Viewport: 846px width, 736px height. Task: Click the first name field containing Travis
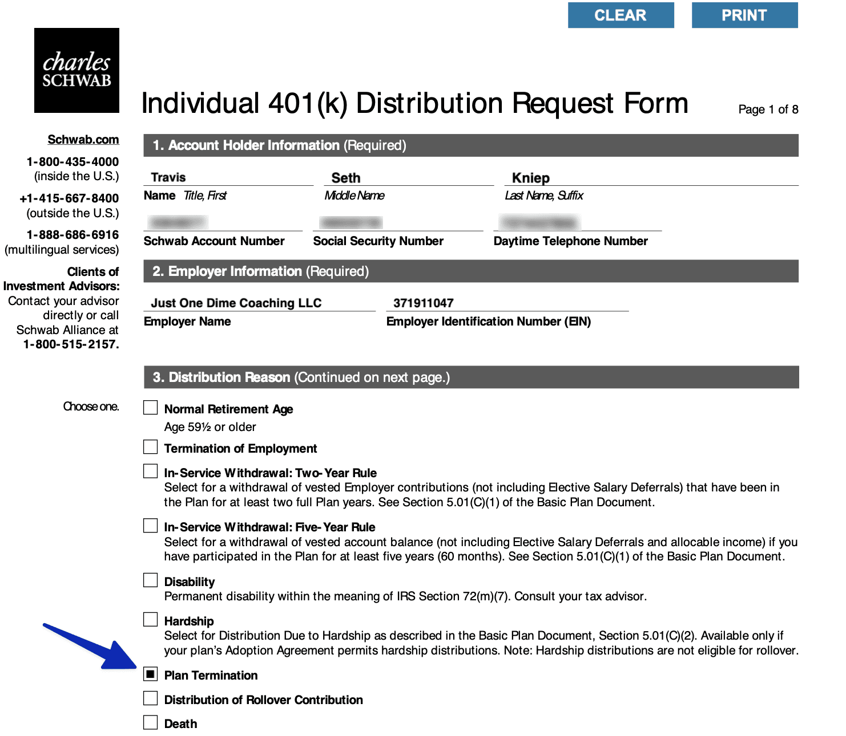click(228, 177)
